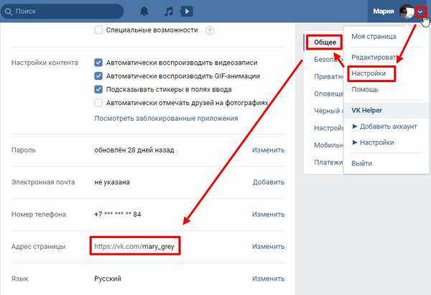Choose Редактировать from the dropdown menu

tap(374, 58)
